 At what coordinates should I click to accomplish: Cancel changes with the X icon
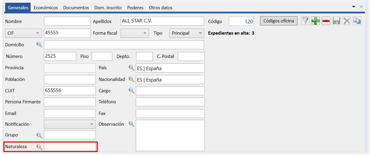click(346, 21)
